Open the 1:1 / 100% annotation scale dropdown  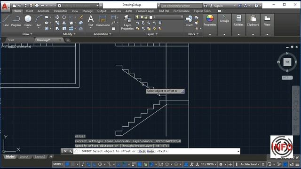[x=209, y=164]
